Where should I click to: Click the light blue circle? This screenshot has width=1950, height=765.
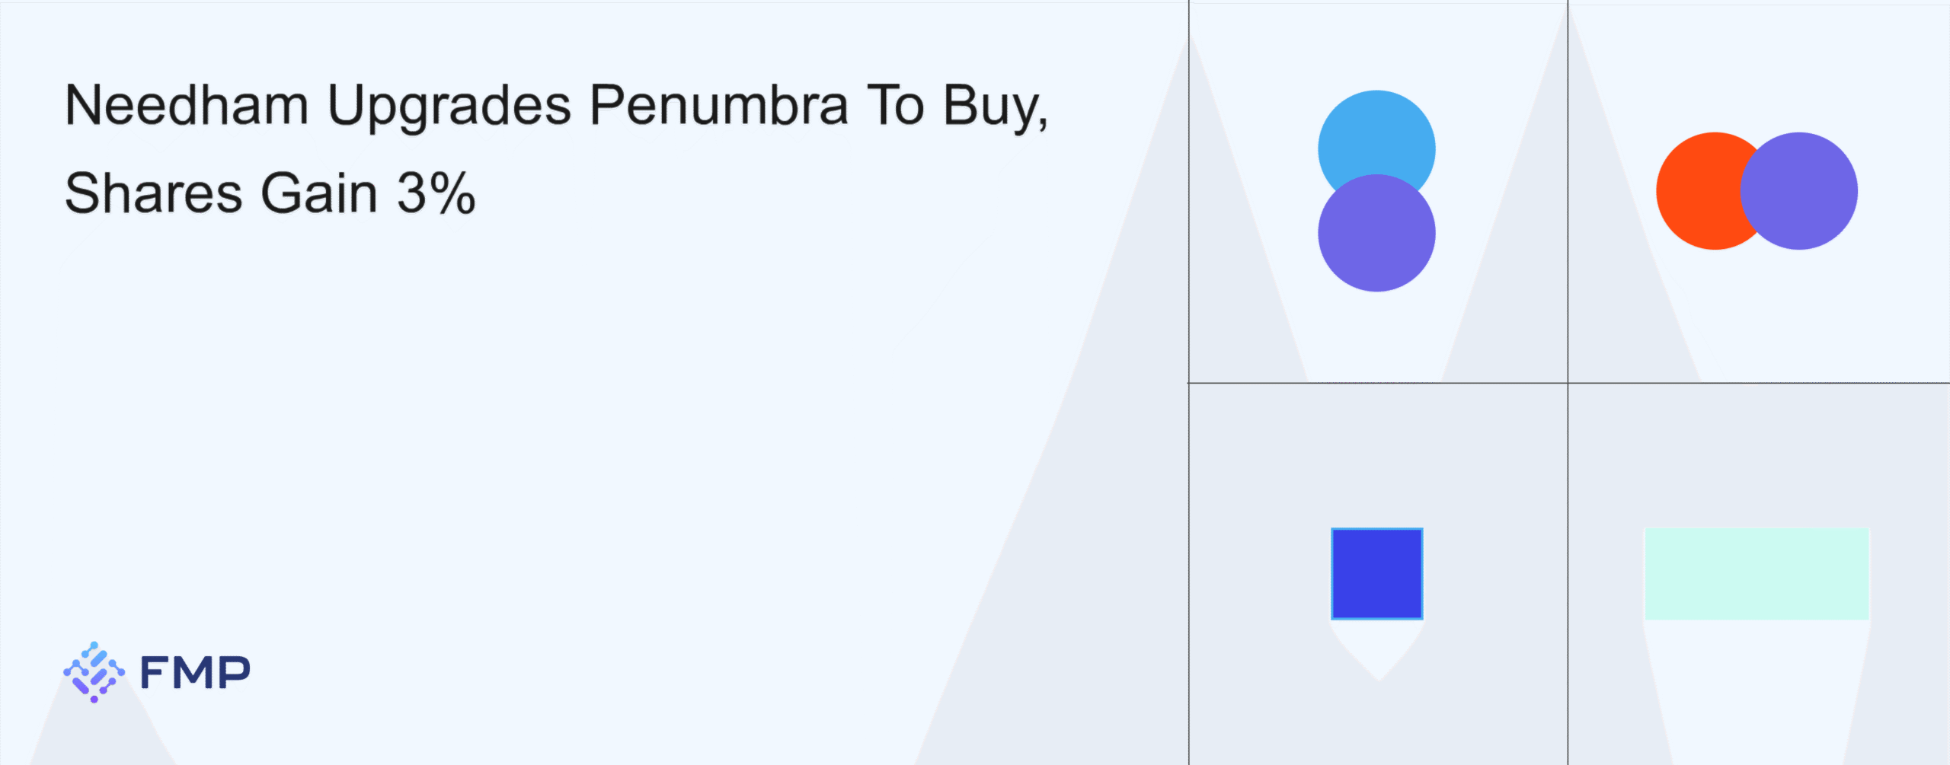tap(1376, 133)
